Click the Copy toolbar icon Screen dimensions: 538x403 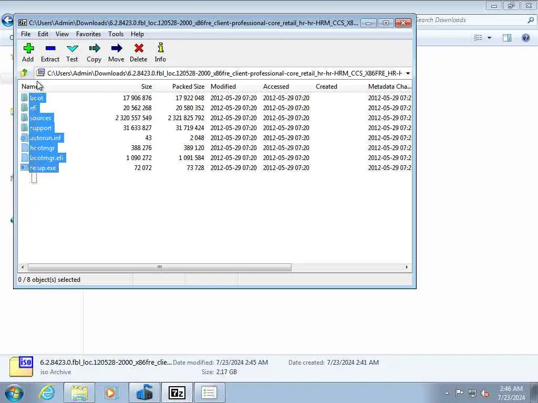(94, 48)
